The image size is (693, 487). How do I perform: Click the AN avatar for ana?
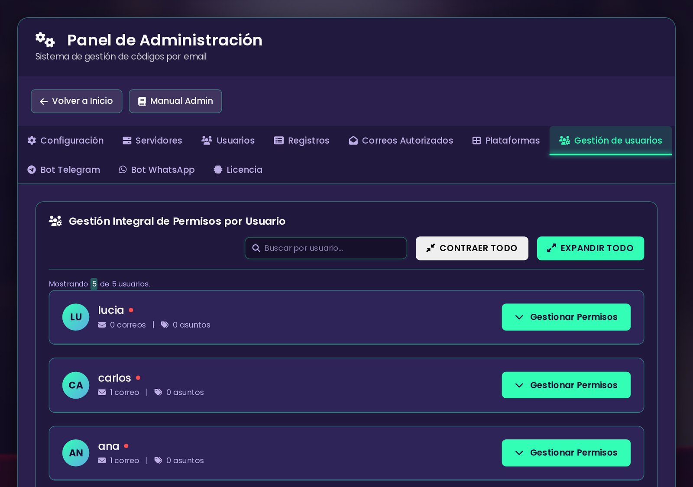[x=76, y=453]
